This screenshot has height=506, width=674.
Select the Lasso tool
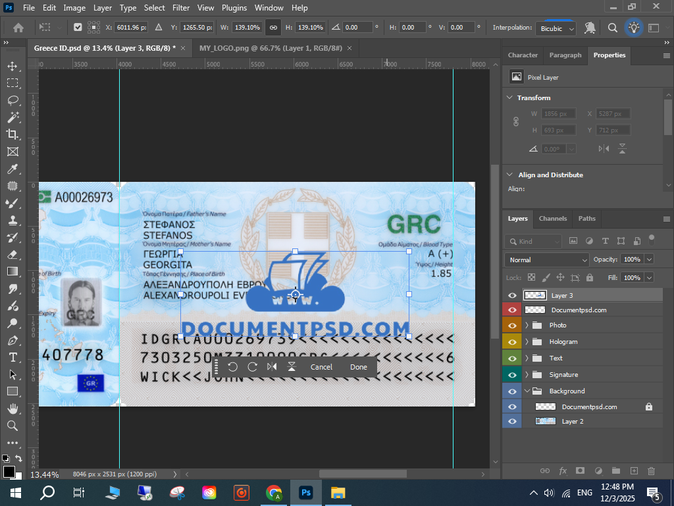pyautogui.click(x=13, y=100)
